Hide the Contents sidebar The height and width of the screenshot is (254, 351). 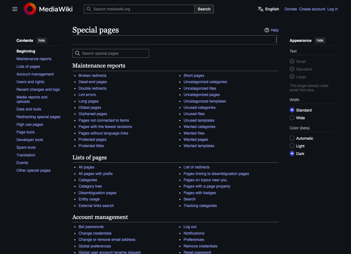[x=42, y=40]
